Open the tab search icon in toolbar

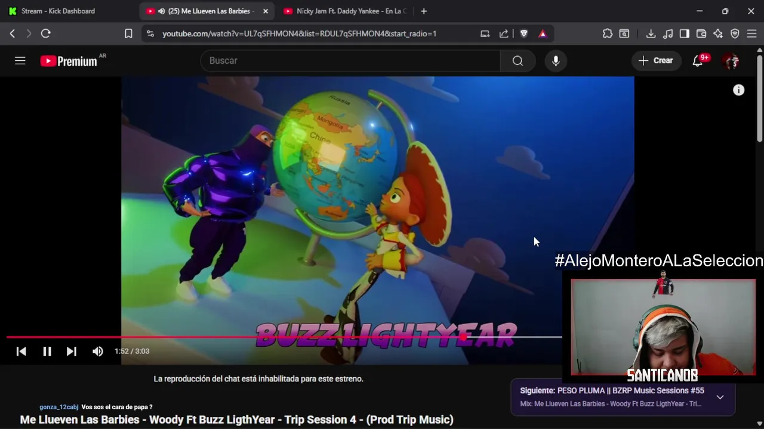624,34
